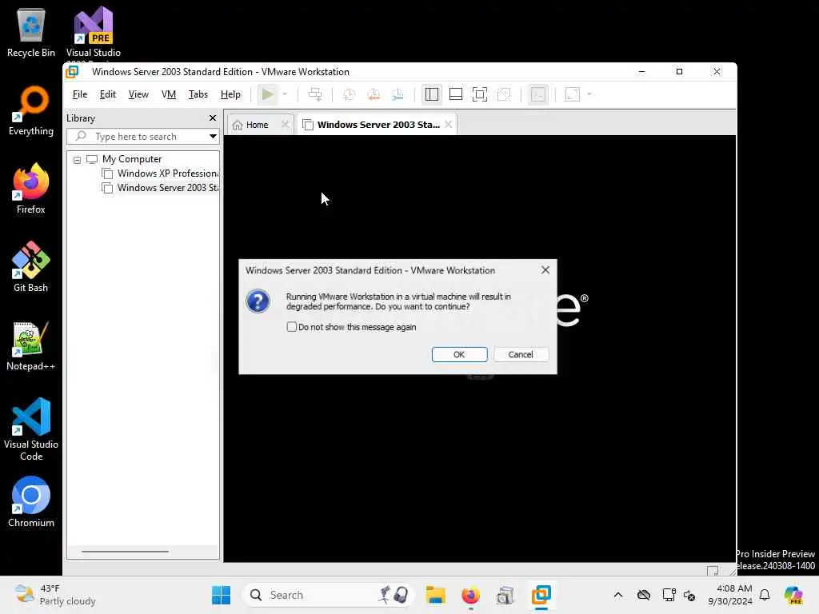
Task: Click the Take Snapshot toolbar icon
Action: [x=349, y=94]
